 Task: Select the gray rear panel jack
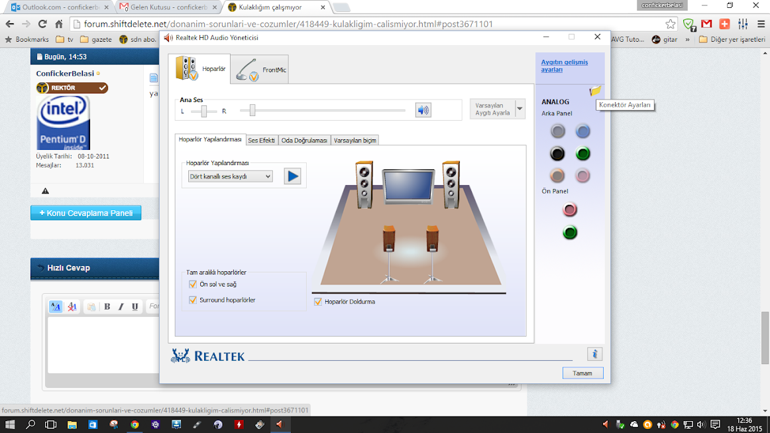pos(557,131)
